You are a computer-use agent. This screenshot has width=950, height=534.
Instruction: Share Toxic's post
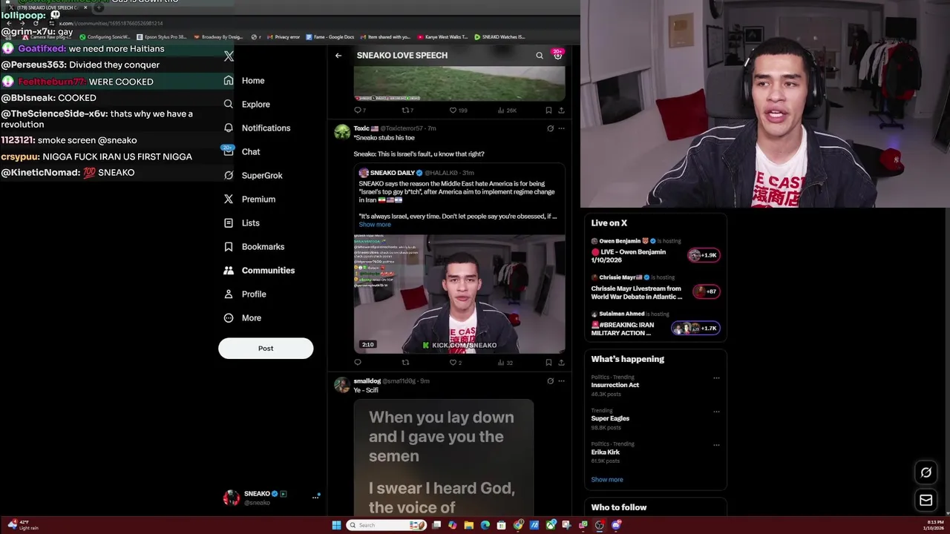(561, 363)
